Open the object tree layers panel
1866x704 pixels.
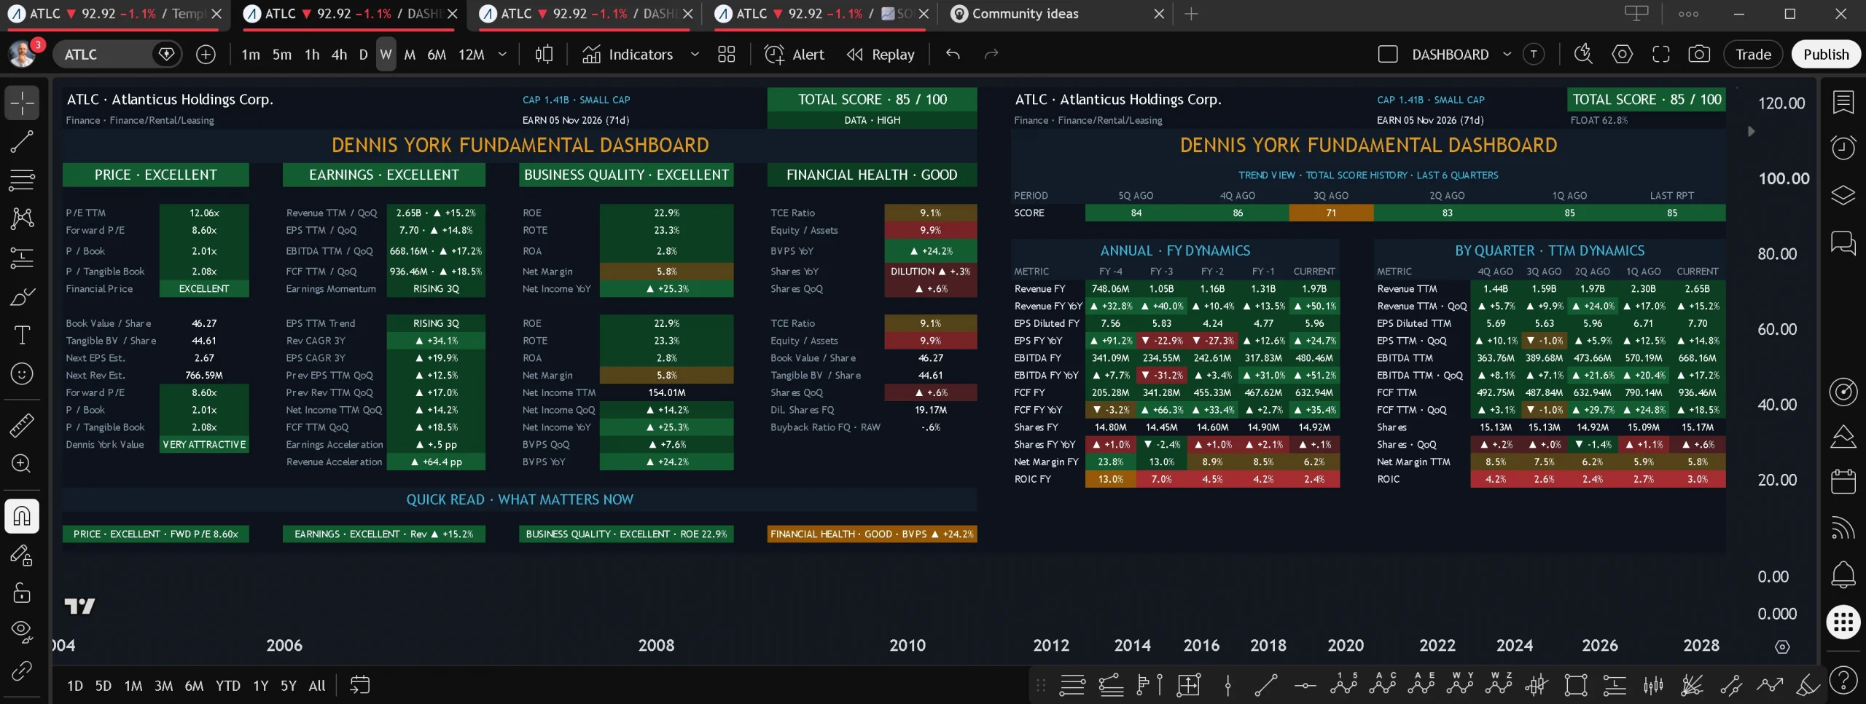point(1843,194)
